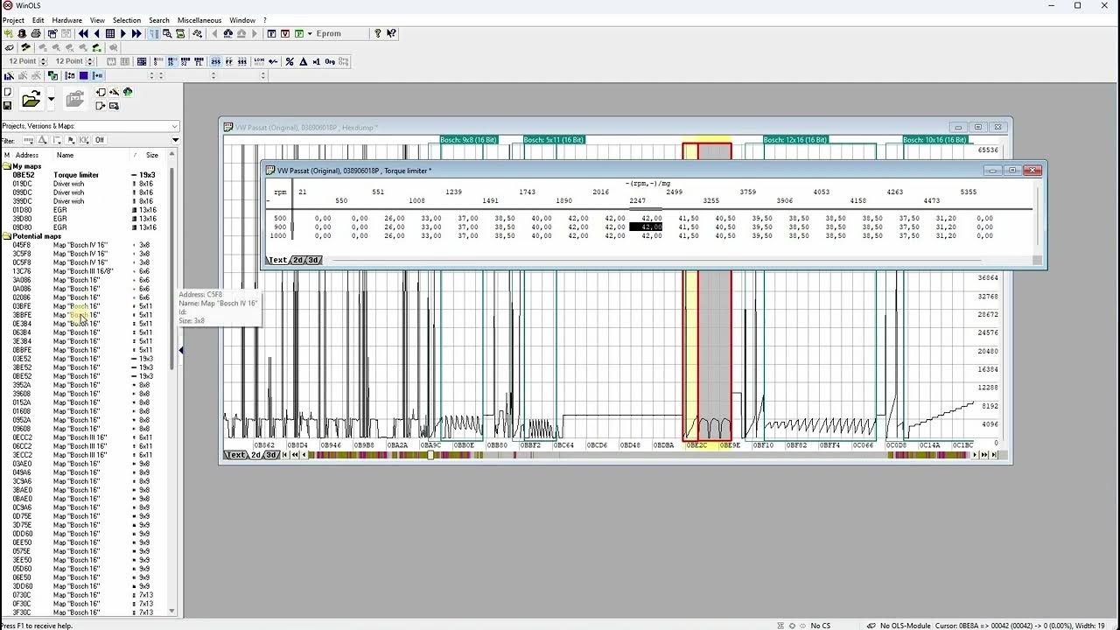Open the Window menu
The width and height of the screenshot is (1120, 630).
(x=242, y=20)
